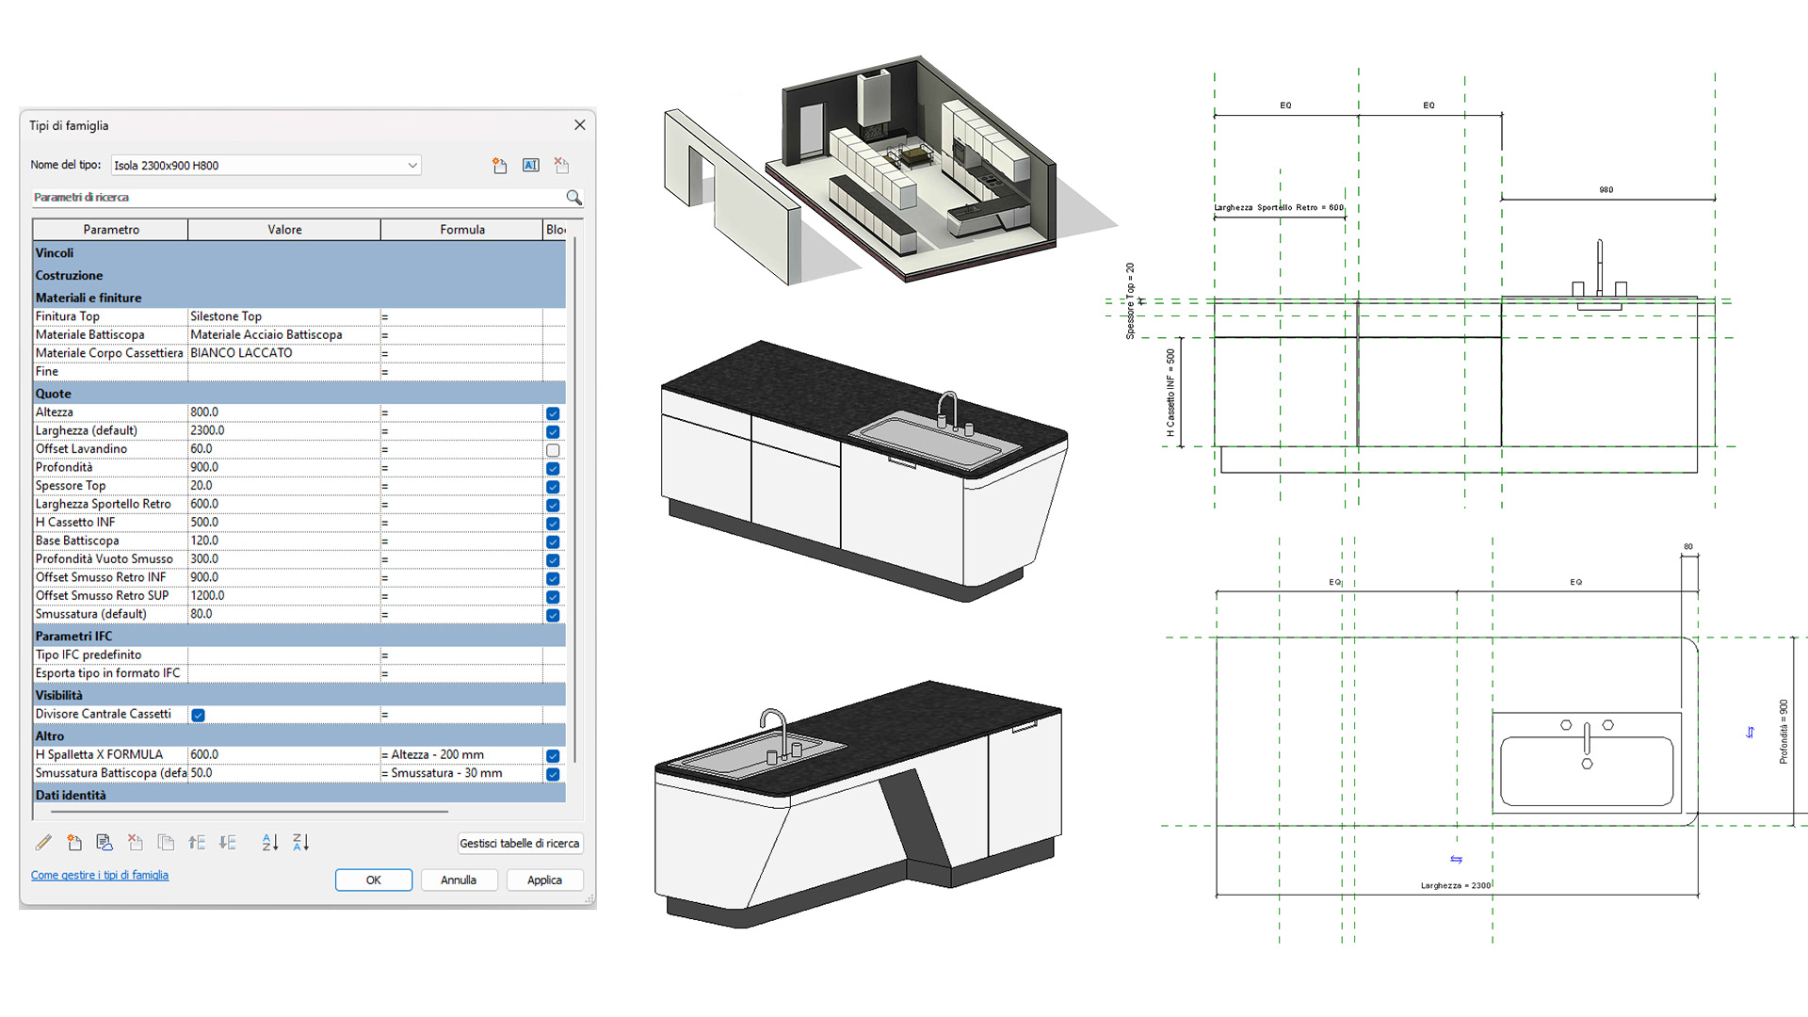Image resolution: width=1808 pixels, height=1017 pixels.
Task: Sort parameters descending Z to A
Action: 301,843
